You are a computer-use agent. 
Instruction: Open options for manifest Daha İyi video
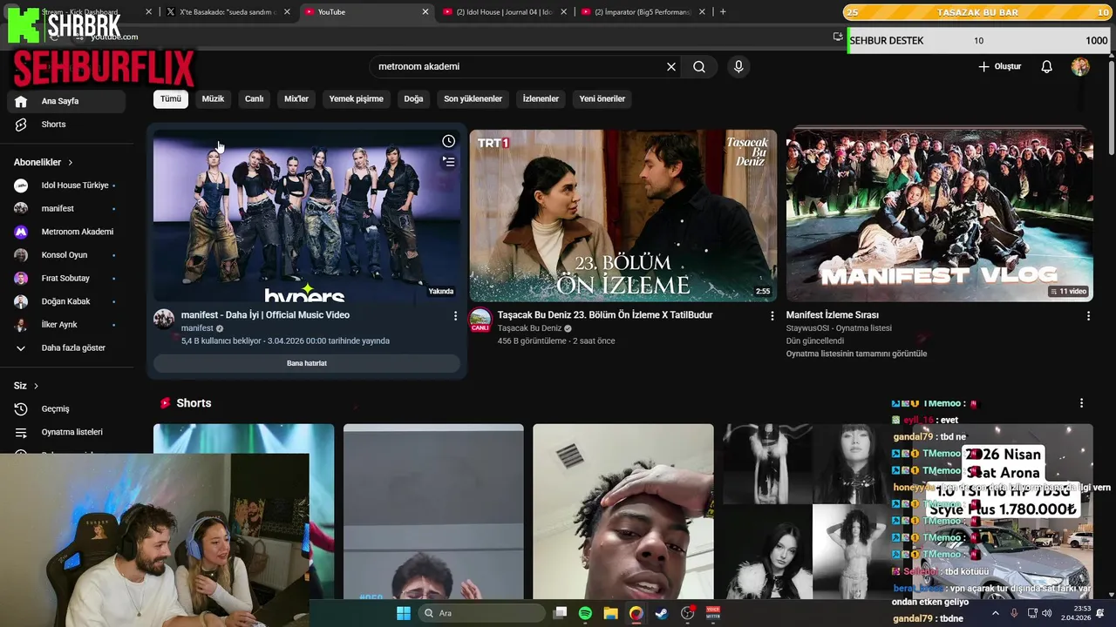455,315
